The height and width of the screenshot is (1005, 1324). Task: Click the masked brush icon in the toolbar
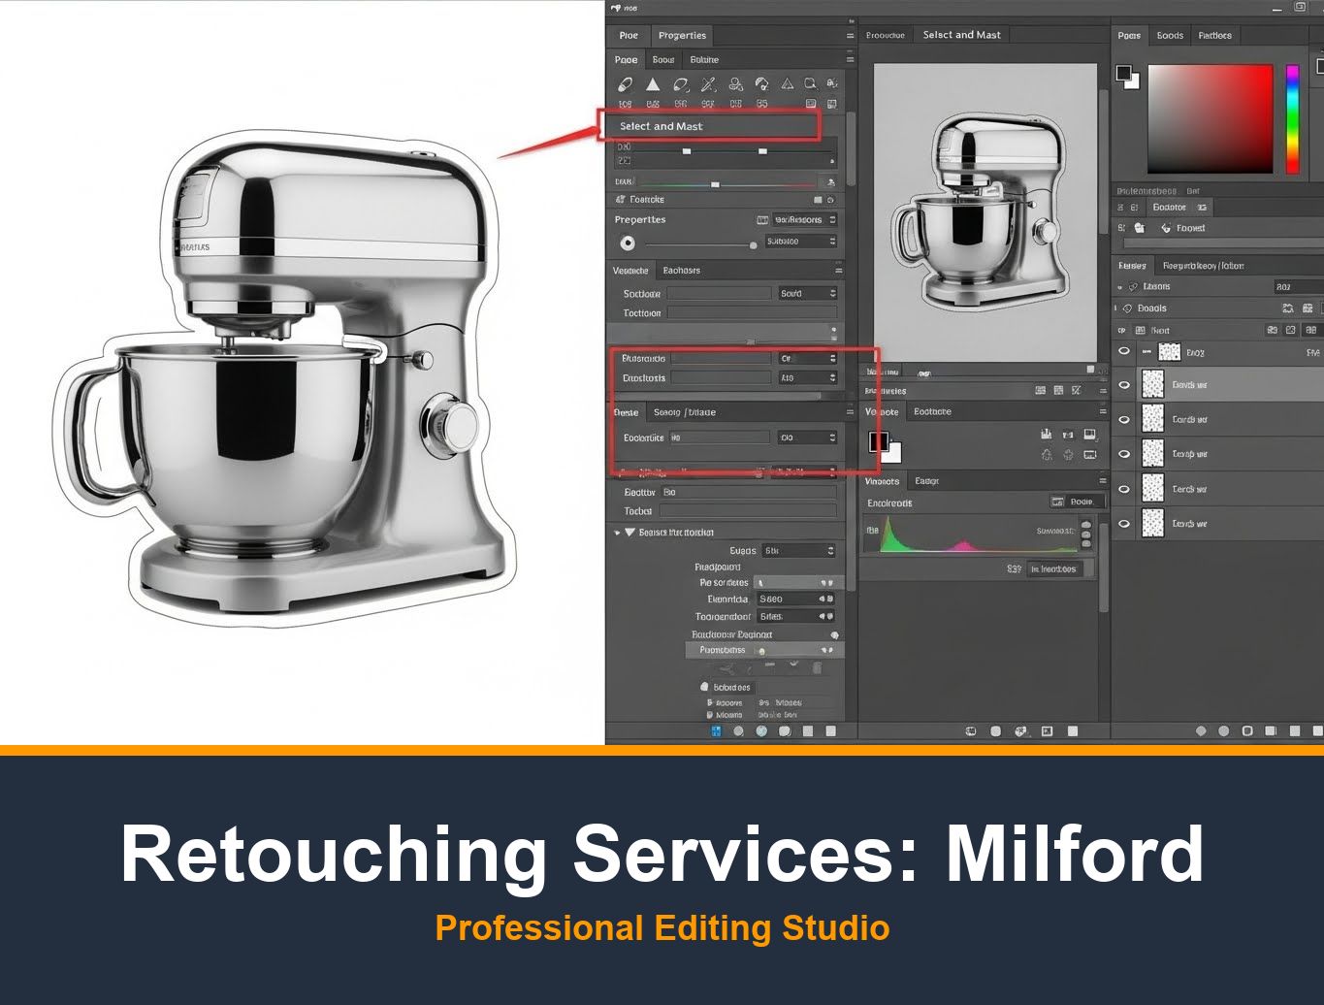coord(760,84)
